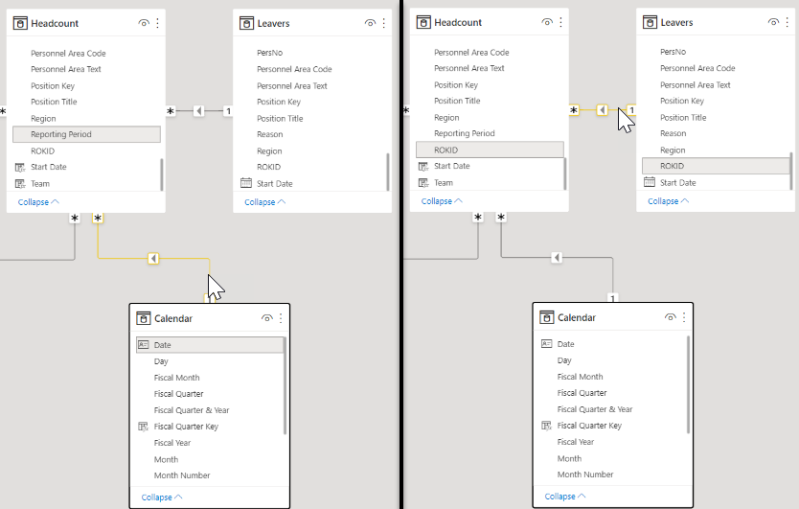Collapse the left-pane Calendar table
The height and width of the screenshot is (509, 799).
point(162,497)
